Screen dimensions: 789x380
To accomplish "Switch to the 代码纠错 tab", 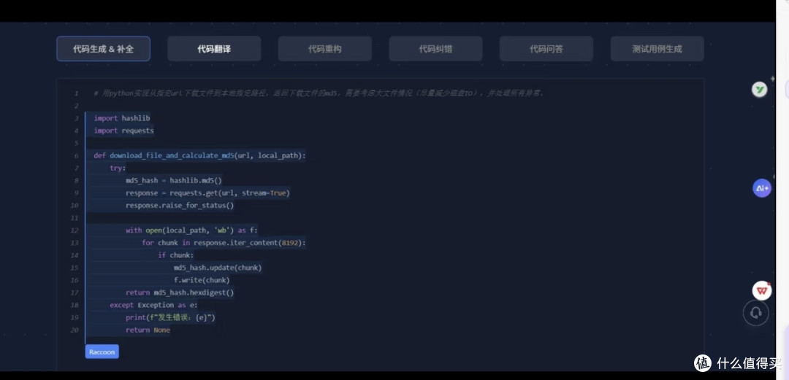I will 435,49.
